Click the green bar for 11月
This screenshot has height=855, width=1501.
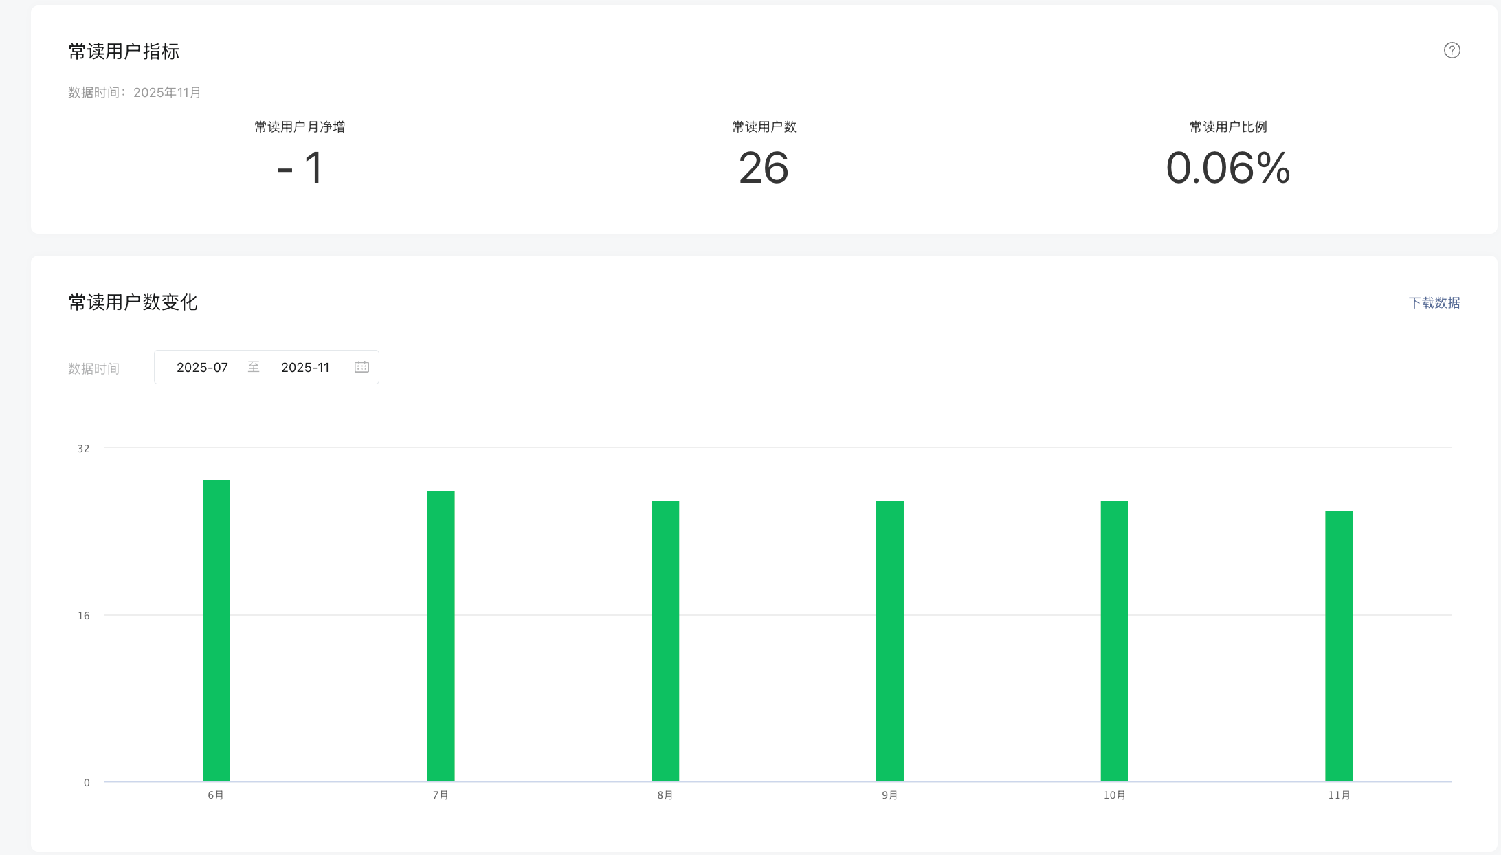[x=1339, y=646]
